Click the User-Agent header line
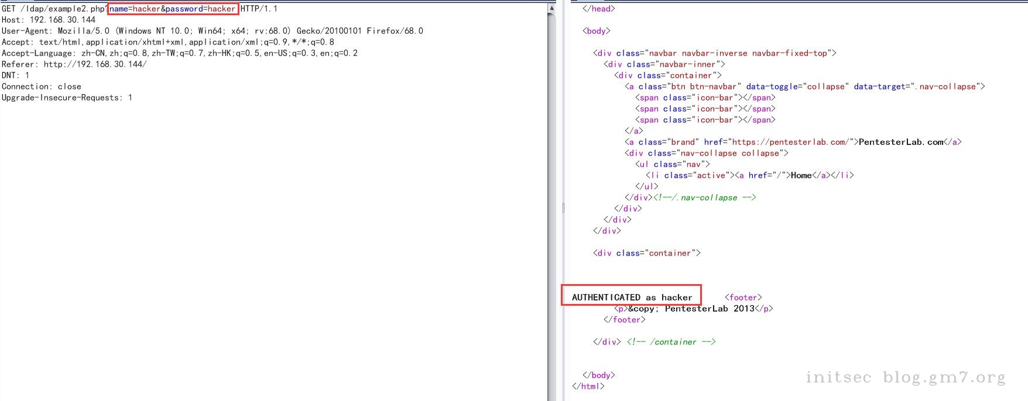The image size is (1028, 401). coord(213,31)
